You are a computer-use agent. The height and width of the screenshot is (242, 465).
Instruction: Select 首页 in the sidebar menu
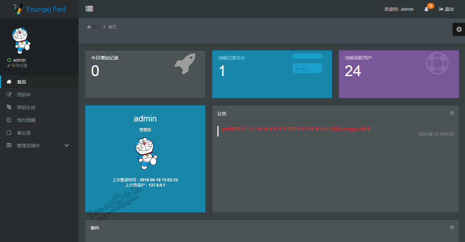[22, 82]
